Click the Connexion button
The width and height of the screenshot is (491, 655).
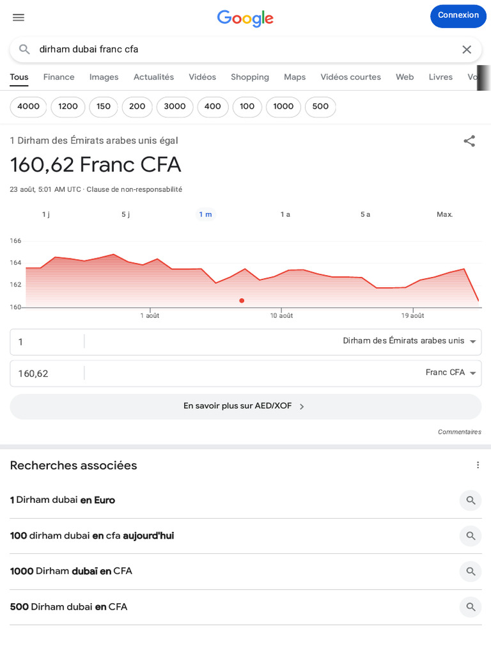pos(458,16)
